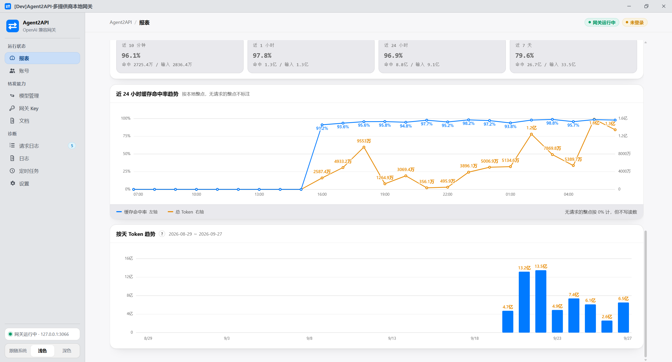Screen dimensions: 672x362
Task: Click the 近 1 小时 card value 97.8%
Action: coord(262,55)
